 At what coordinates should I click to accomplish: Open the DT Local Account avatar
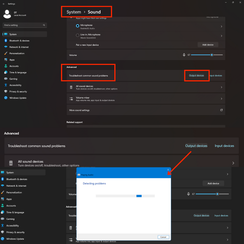tap(7, 14)
